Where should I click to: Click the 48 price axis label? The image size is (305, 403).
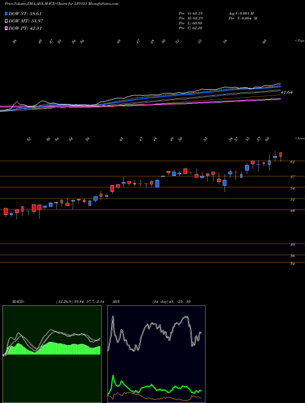(x=292, y=211)
